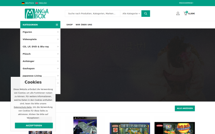The width and height of the screenshot is (215, 134).
Task: Open the shopping cart icon
Action: pos(186,14)
